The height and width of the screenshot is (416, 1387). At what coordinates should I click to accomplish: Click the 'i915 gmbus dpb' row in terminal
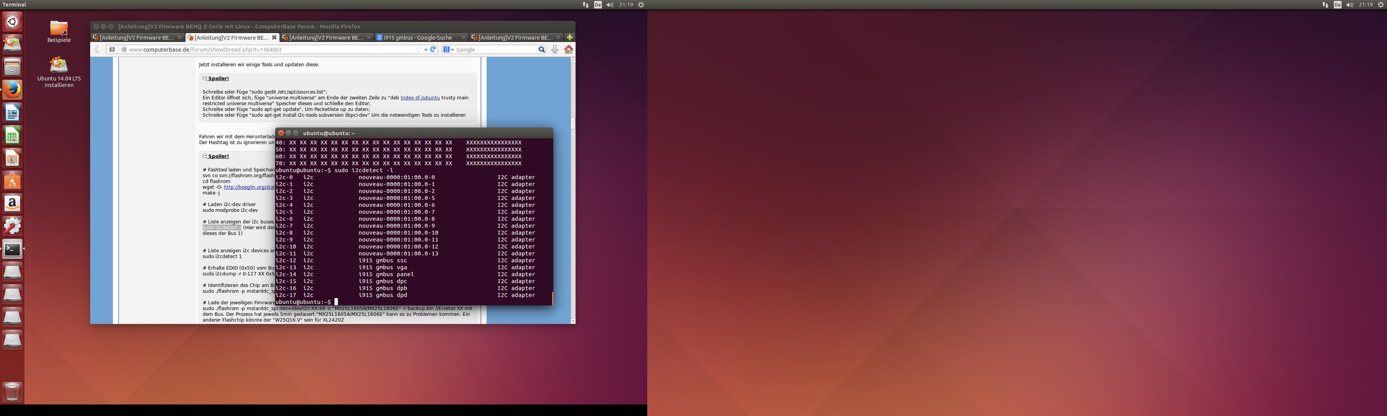coord(405,289)
